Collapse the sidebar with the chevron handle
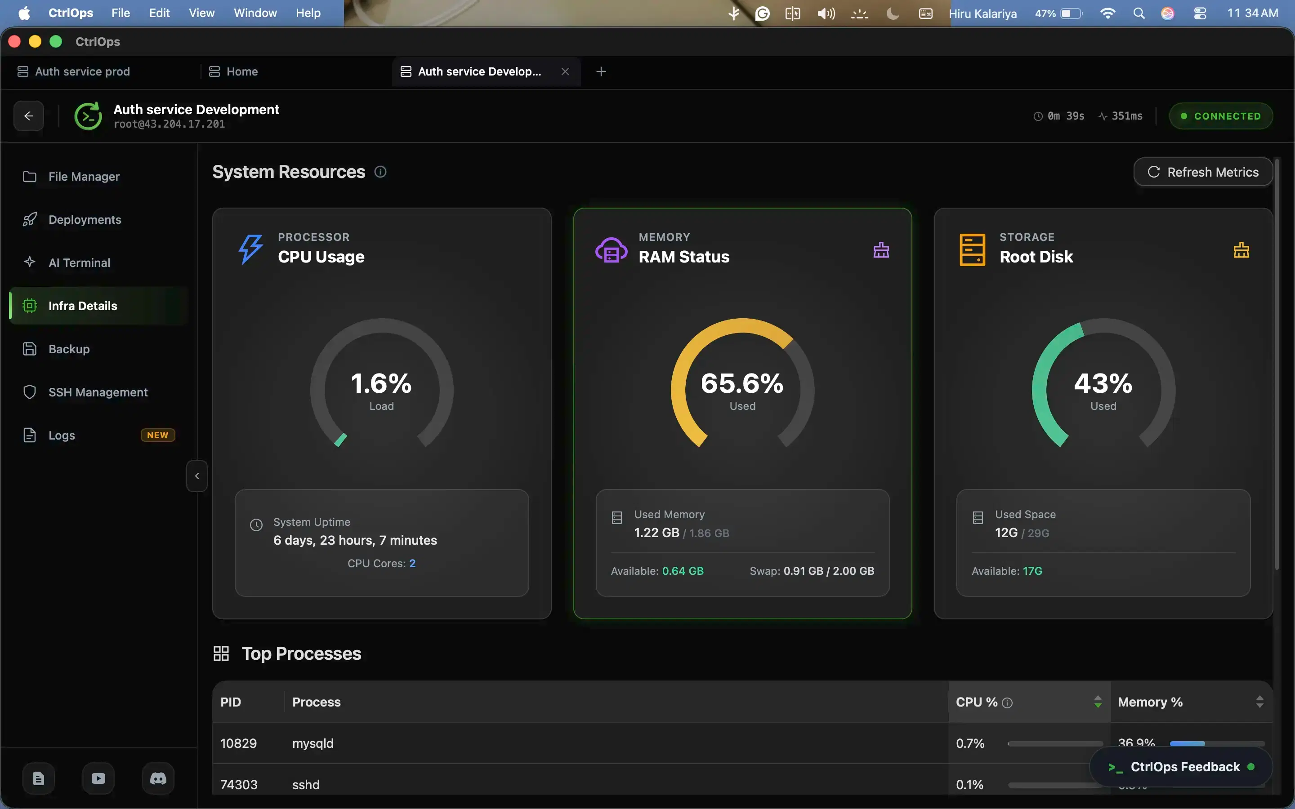The height and width of the screenshot is (809, 1295). (x=197, y=476)
